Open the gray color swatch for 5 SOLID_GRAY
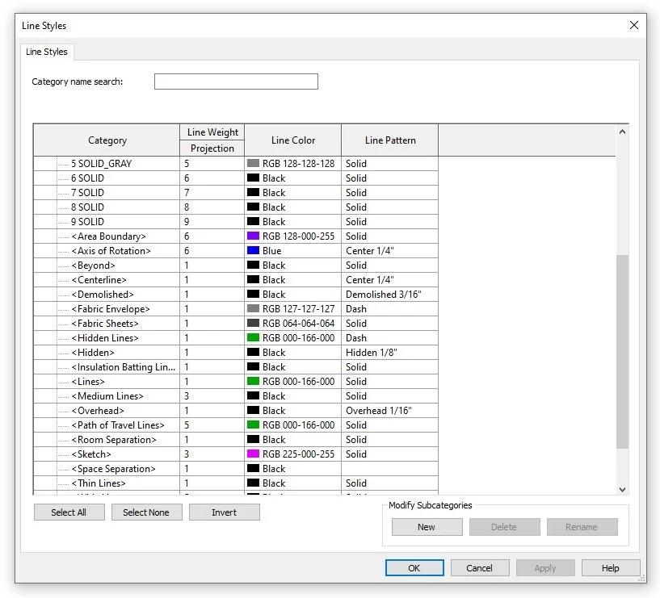 coord(252,163)
